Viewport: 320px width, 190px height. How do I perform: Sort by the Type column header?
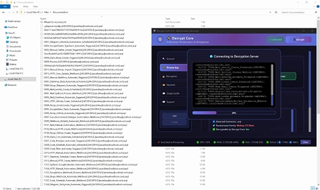pyautogui.click(x=167, y=19)
